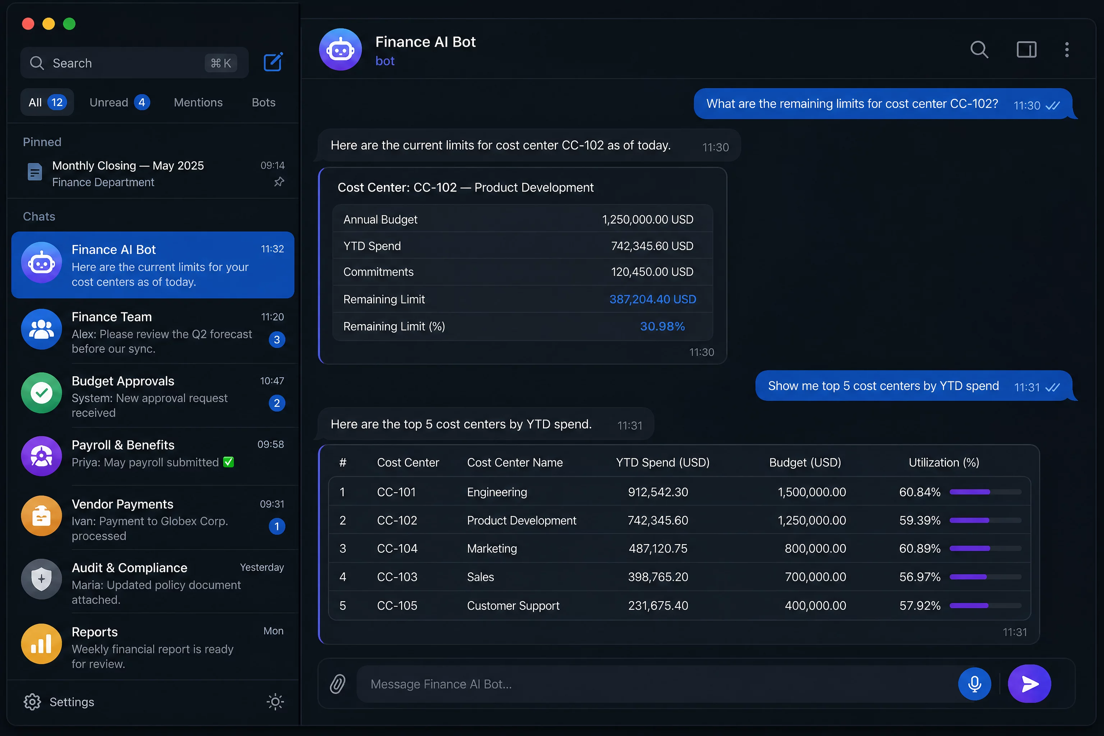
Task: Click the 912,542.30 YTD spend value
Action: pos(658,492)
